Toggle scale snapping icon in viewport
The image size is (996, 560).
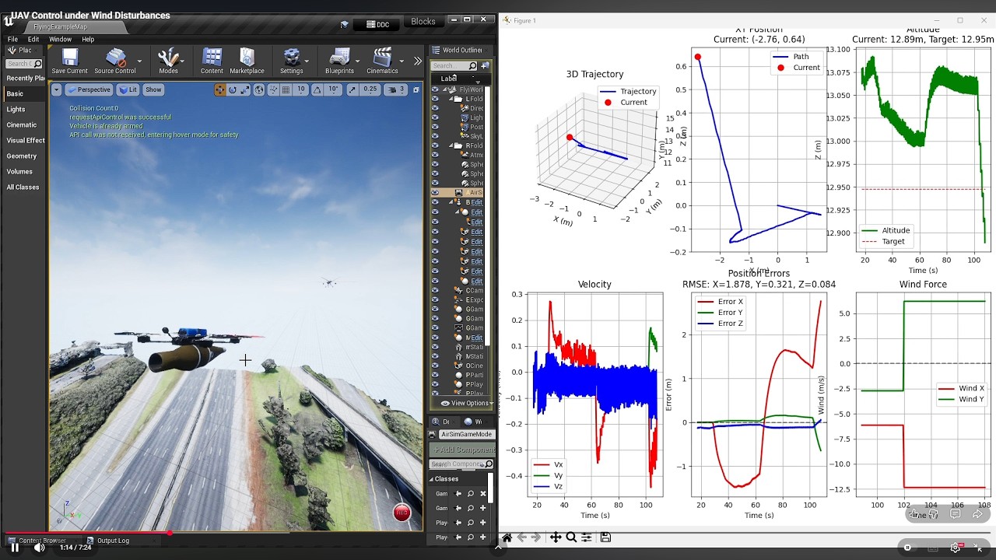pos(354,89)
